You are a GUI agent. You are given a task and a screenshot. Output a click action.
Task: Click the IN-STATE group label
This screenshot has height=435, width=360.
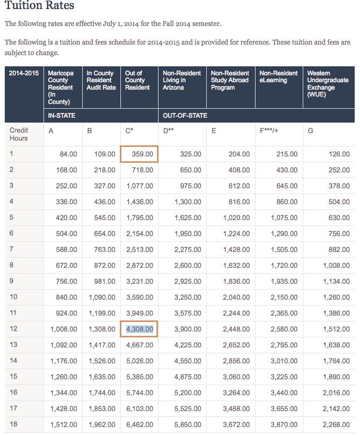pos(62,116)
